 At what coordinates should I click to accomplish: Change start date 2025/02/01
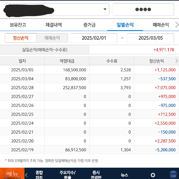94,38
